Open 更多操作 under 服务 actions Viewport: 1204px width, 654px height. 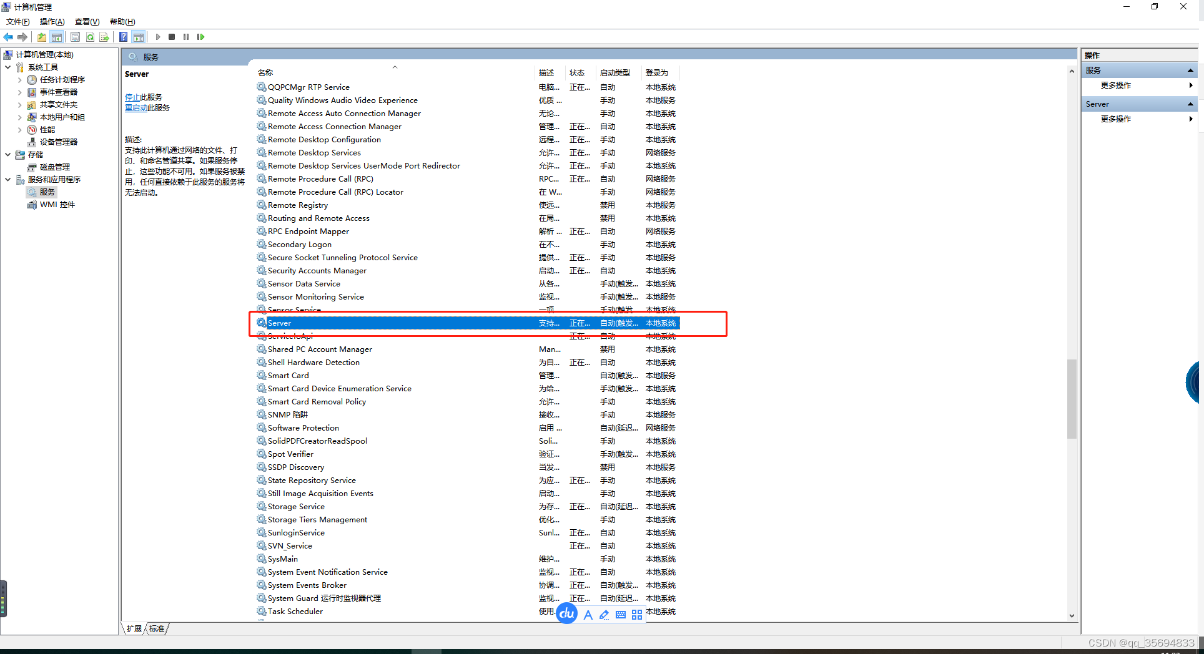click(x=1116, y=85)
